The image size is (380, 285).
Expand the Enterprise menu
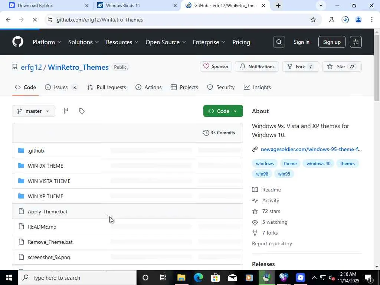[209, 42]
